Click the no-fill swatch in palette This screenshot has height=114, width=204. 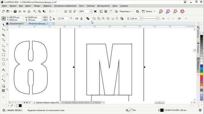(x=201, y=34)
